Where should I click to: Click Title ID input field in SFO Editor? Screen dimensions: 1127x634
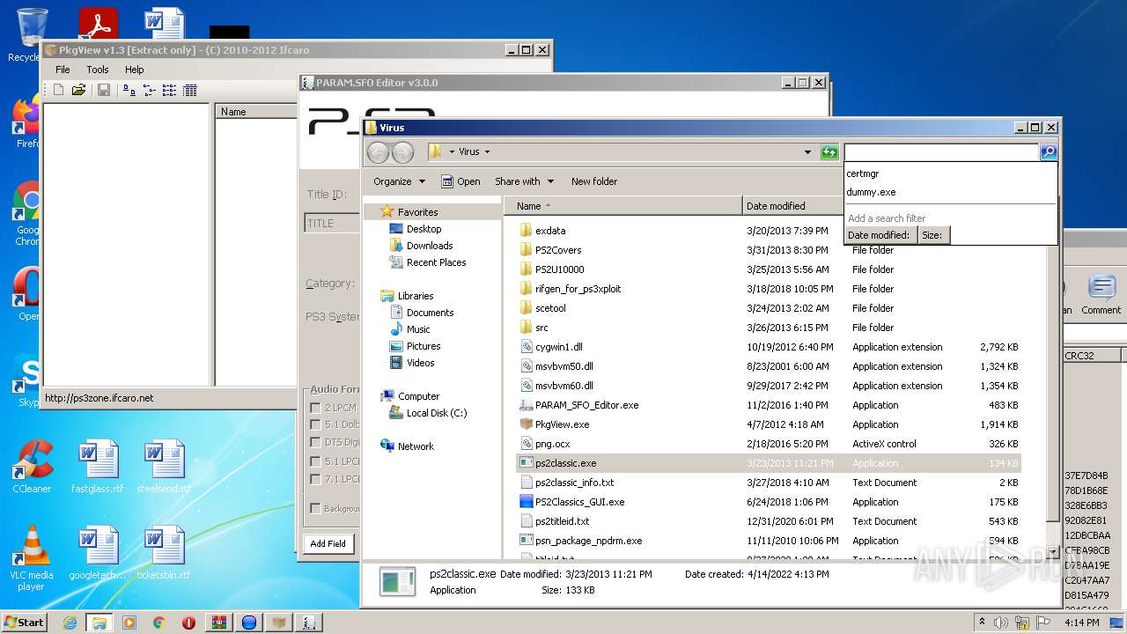point(331,224)
